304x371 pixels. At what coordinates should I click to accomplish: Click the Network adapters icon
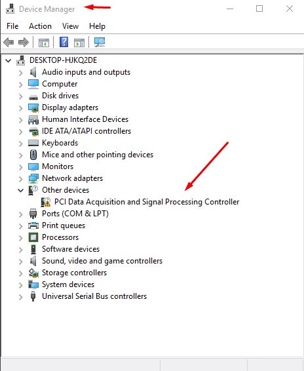pos(33,179)
